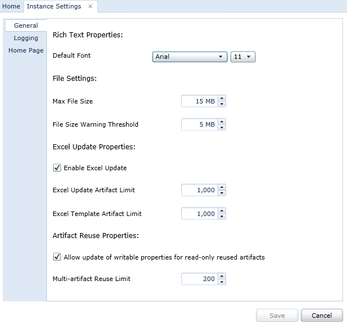Click the Cancel button
347x324 pixels.
tap(322, 316)
